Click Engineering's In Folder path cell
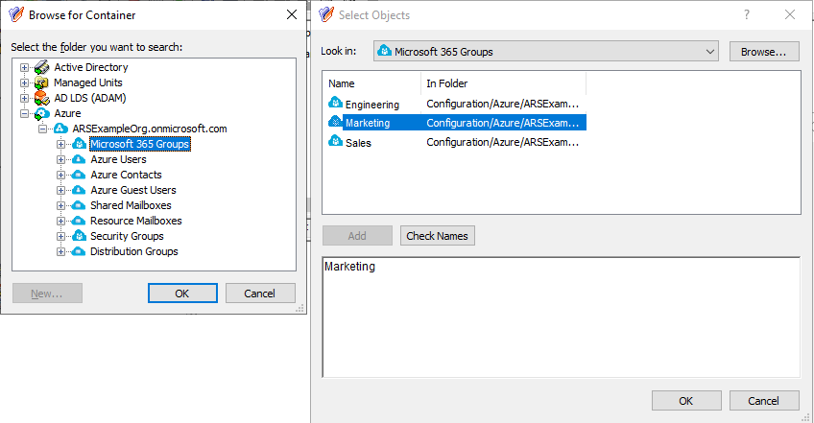The height and width of the screenshot is (423, 814). (503, 104)
